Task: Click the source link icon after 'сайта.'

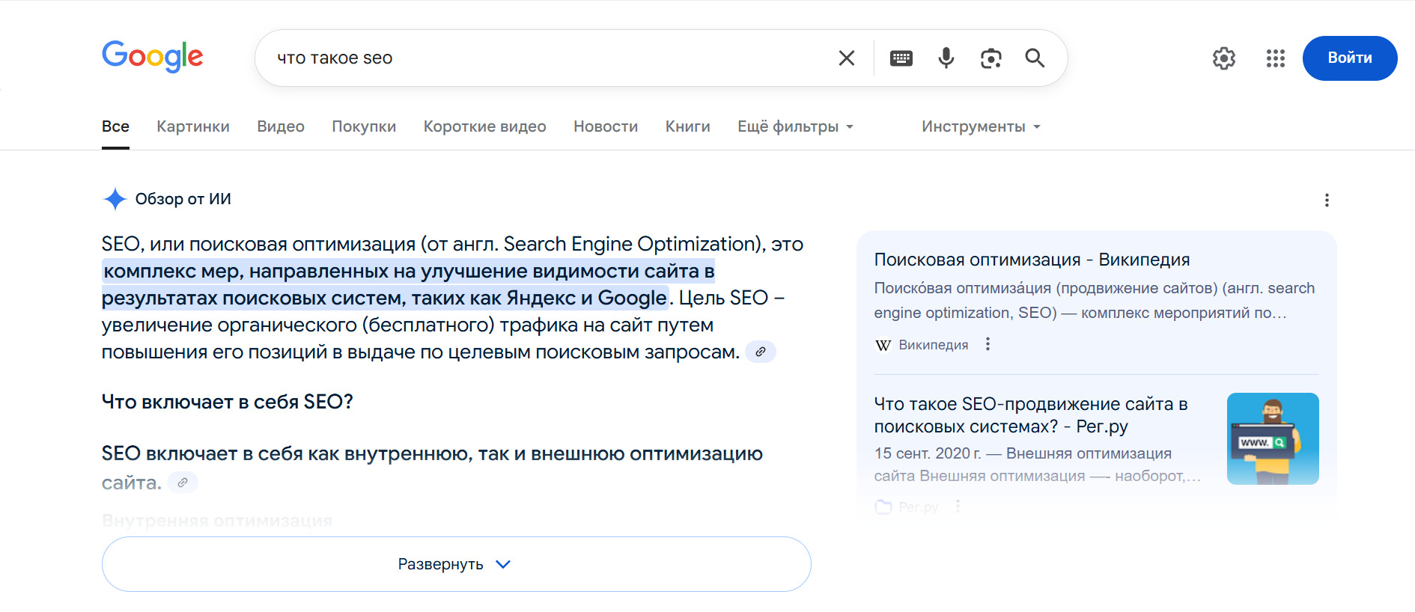Action: pos(183,483)
